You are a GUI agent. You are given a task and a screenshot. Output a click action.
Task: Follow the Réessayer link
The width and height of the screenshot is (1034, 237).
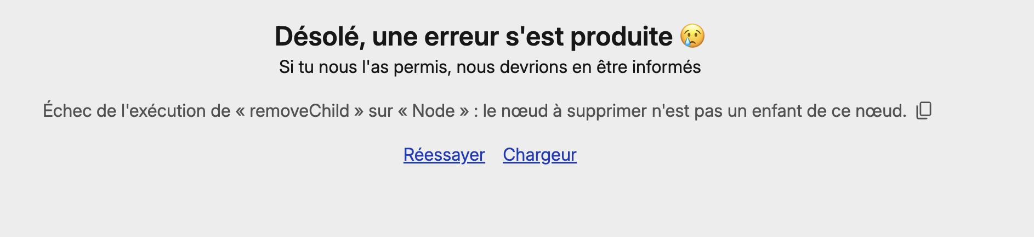click(444, 155)
